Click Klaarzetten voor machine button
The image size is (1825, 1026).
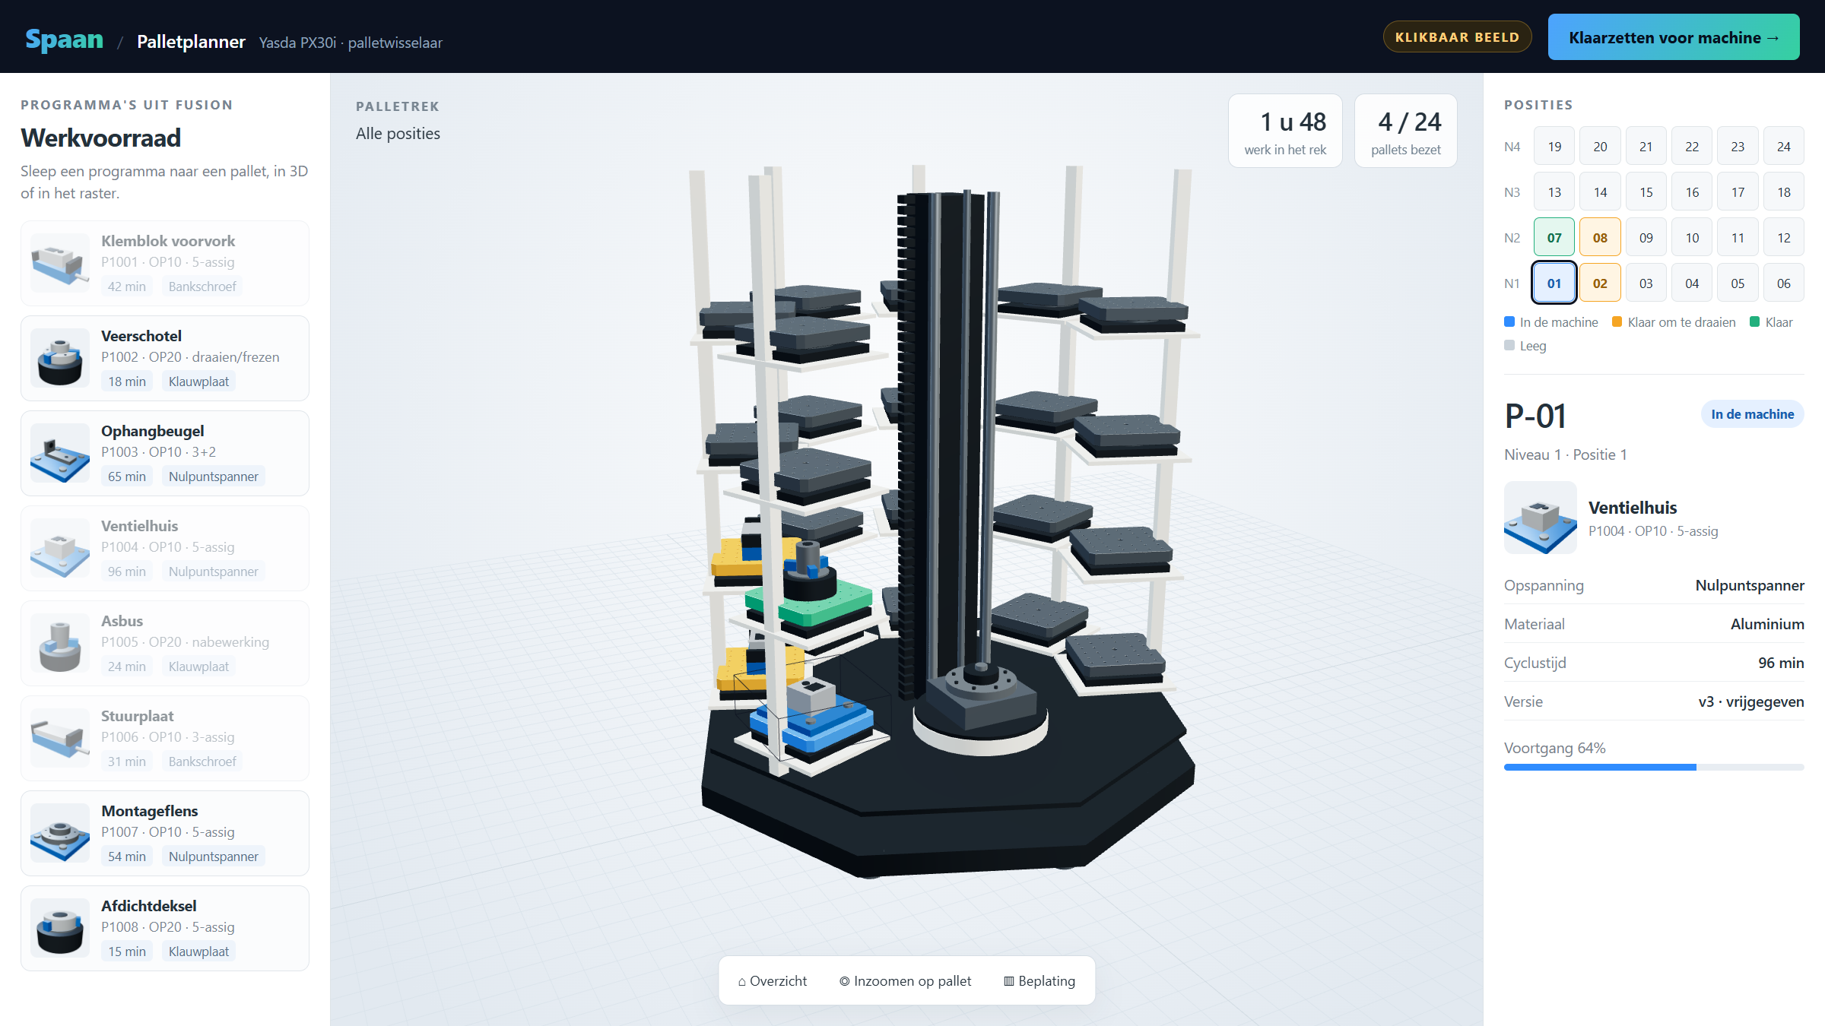click(1674, 37)
